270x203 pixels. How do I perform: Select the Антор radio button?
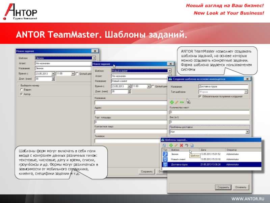21,94
